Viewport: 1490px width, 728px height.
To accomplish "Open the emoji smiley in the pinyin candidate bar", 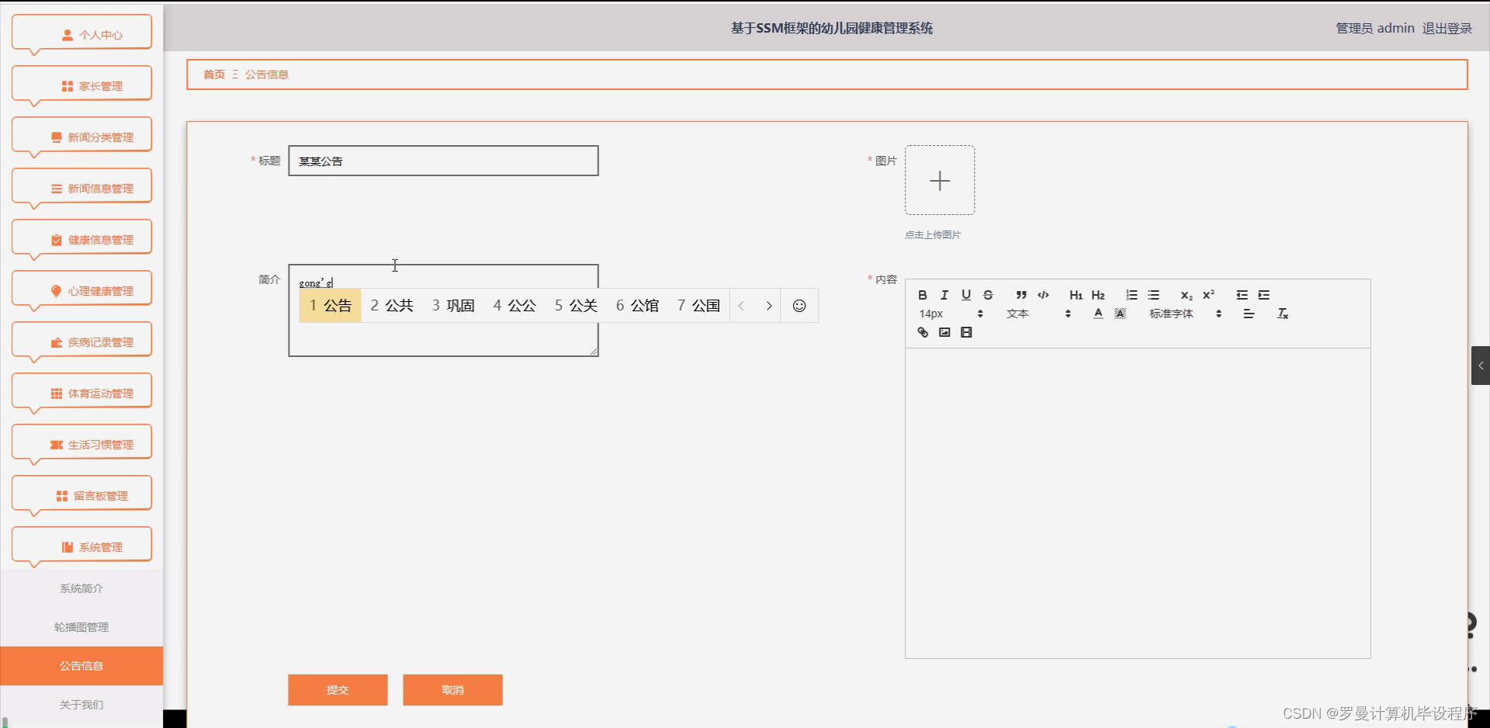I will click(799, 305).
